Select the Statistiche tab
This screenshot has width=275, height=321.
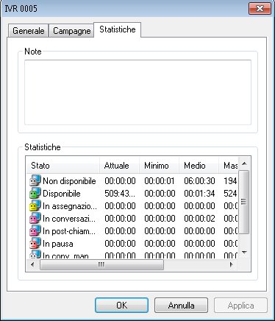pos(118,29)
